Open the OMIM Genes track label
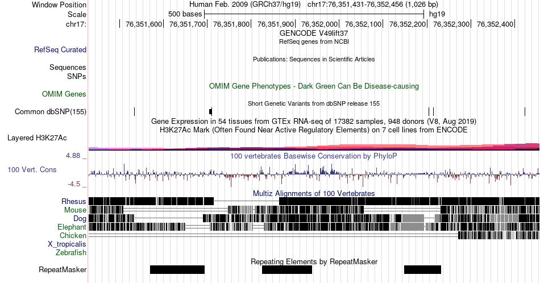This screenshot has height=283, width=540. point(64,94)
